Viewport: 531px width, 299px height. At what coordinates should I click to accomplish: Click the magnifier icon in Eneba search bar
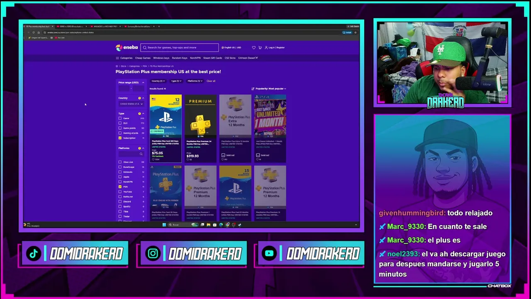[x=145, y=47]
